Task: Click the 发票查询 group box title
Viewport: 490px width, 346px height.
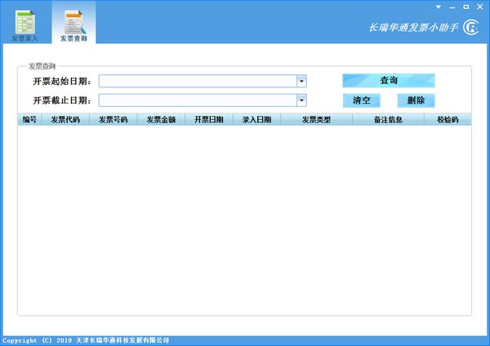Action: click(42, 66)
